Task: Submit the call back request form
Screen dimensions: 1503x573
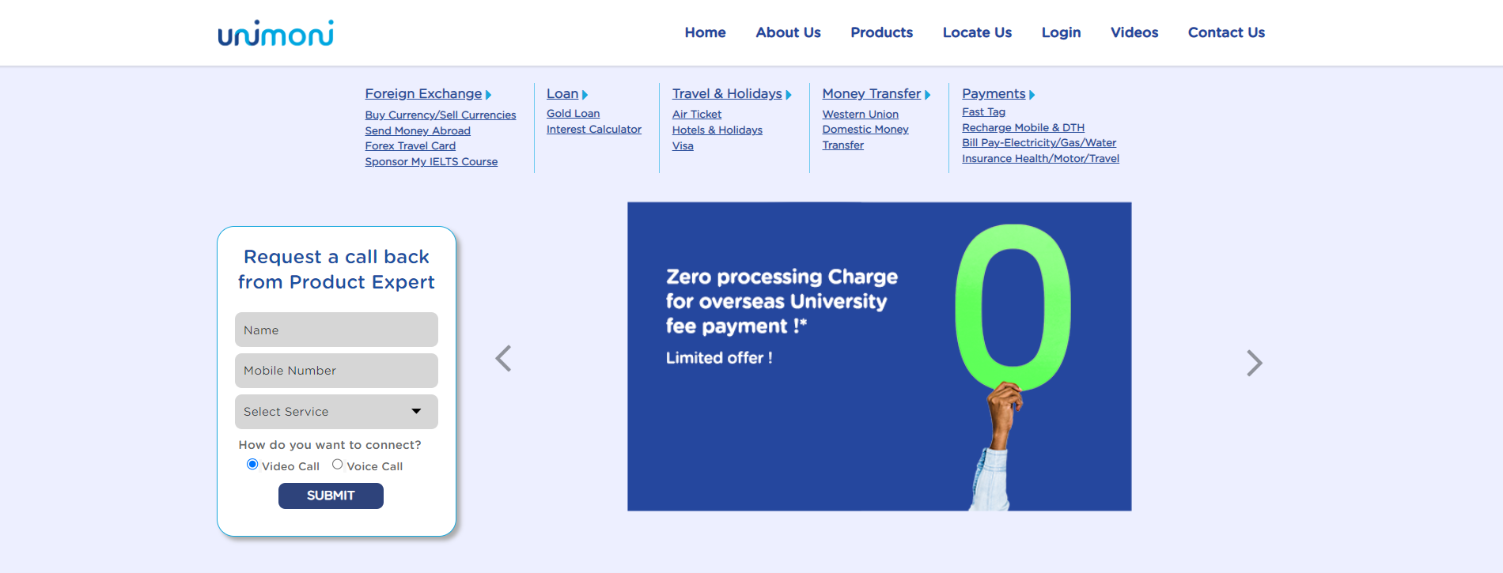Action: point(331,496)
